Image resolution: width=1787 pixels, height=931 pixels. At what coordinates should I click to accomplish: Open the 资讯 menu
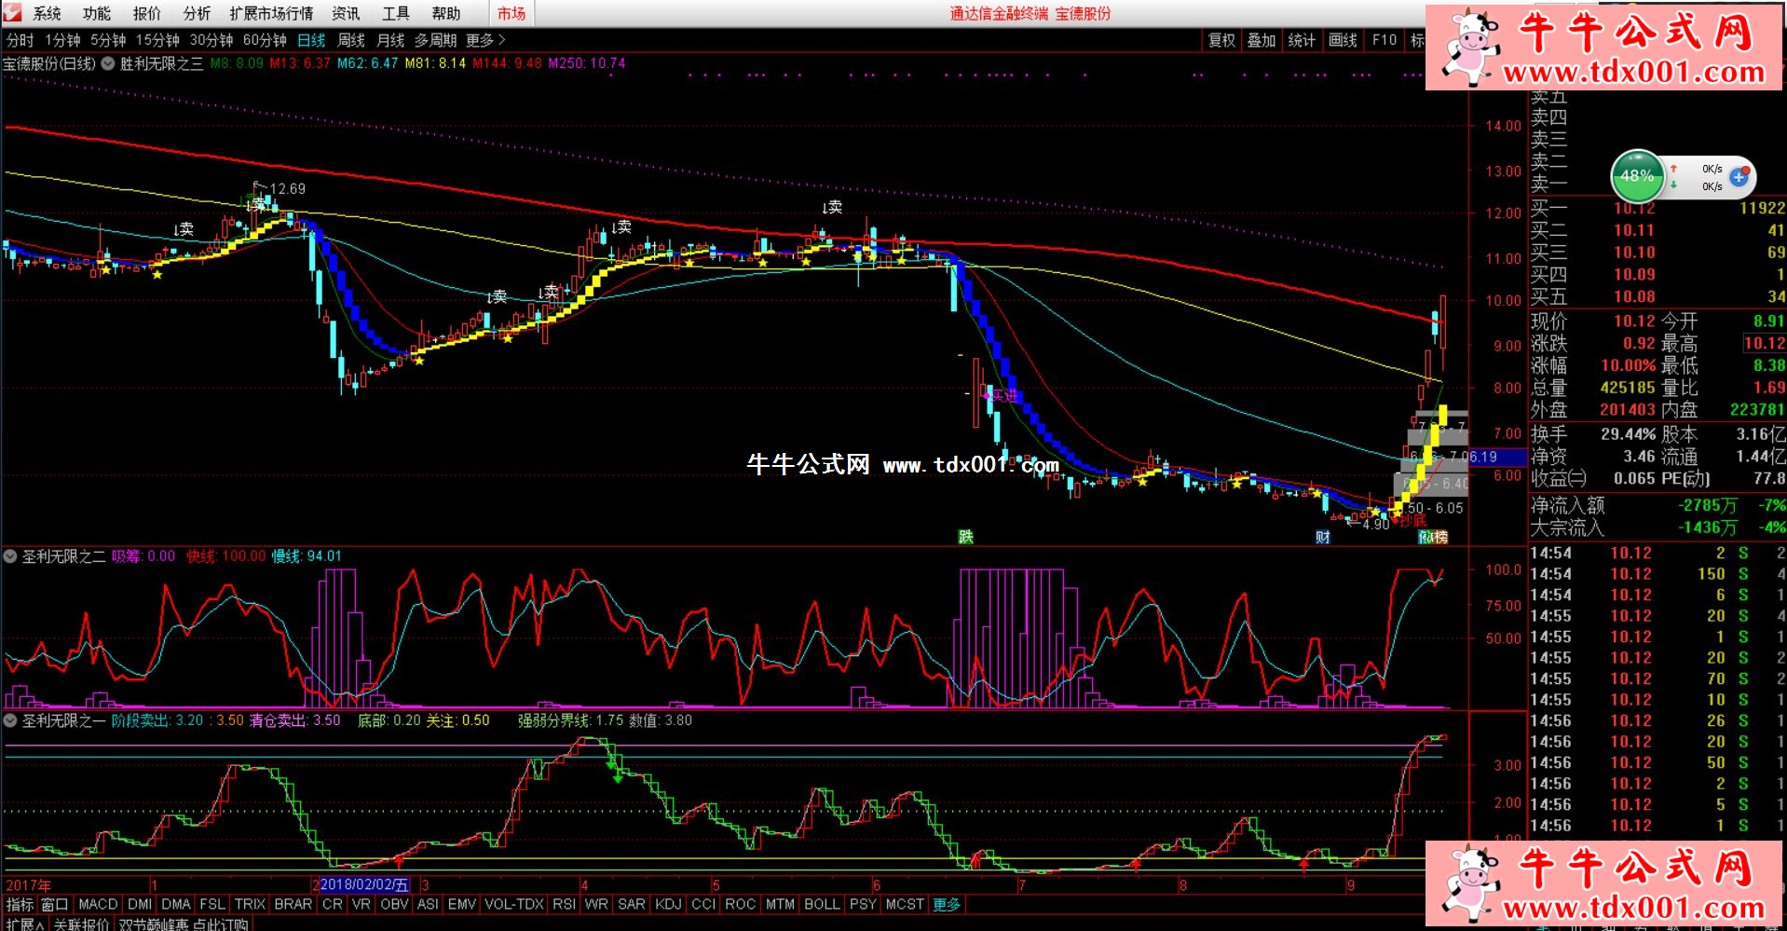click(346, 13)
